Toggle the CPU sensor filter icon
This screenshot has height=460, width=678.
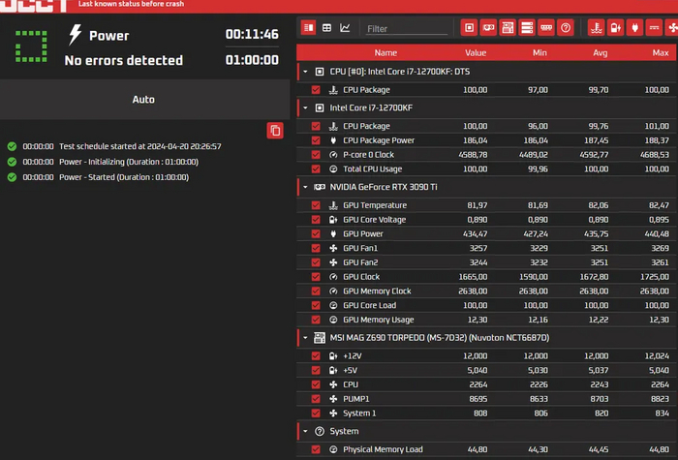pyautogui.click(x=469, y=28)
